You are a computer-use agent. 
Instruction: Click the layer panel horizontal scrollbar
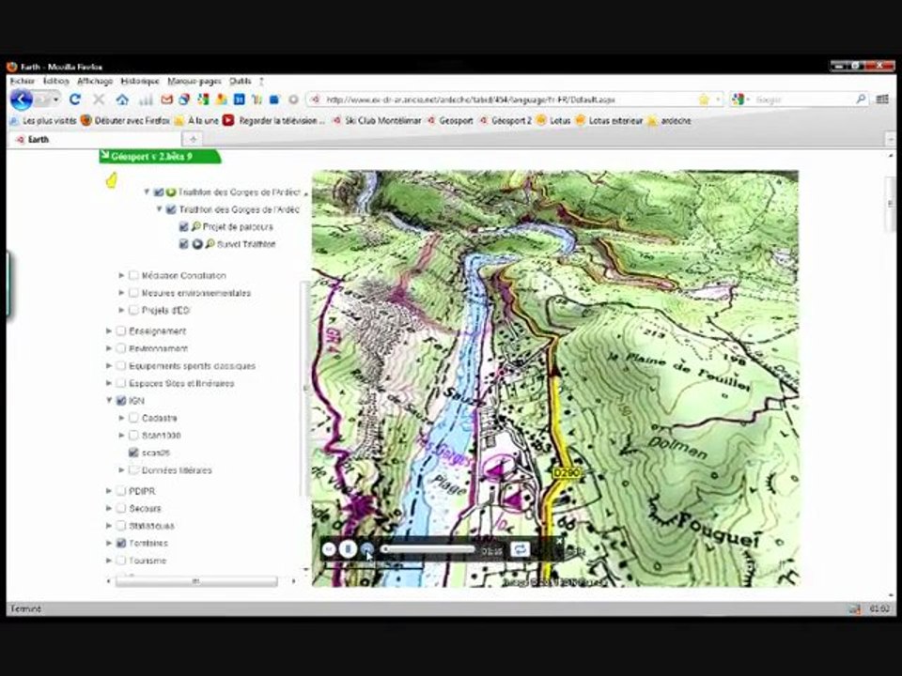pyautogui.click(x=196, y=581)
